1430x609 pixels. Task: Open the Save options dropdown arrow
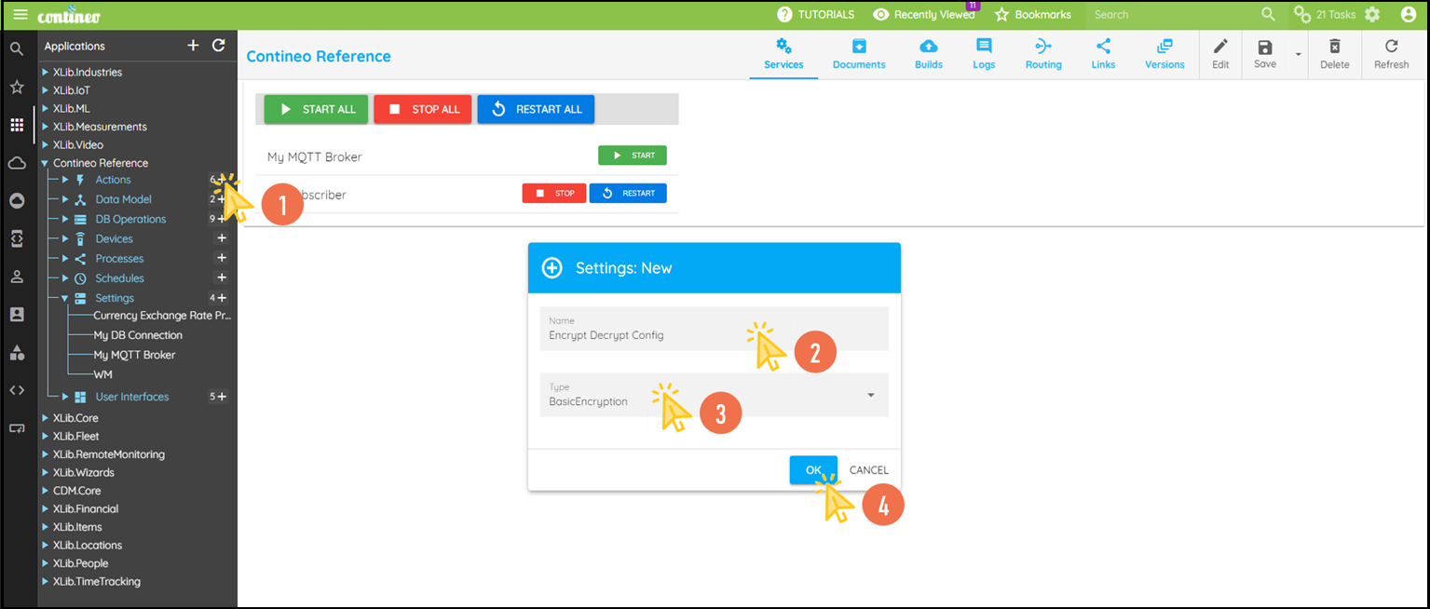tap(1297, 54)
